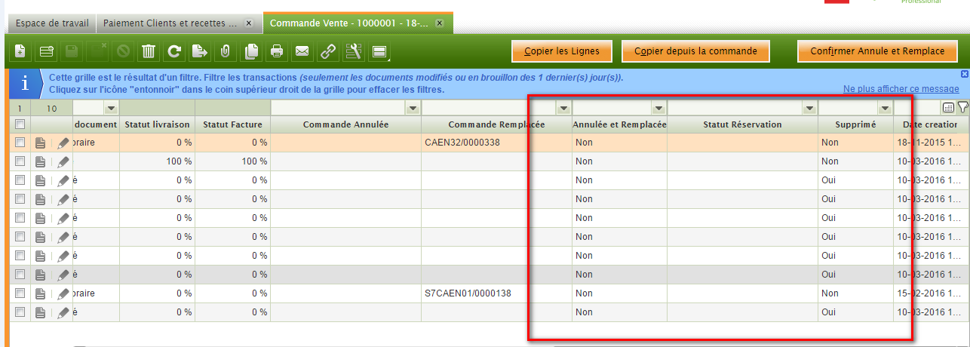Click Confirmer Annule et Remplace button
Viewport: 970px width, 347px height.
(x=877, y=51)
